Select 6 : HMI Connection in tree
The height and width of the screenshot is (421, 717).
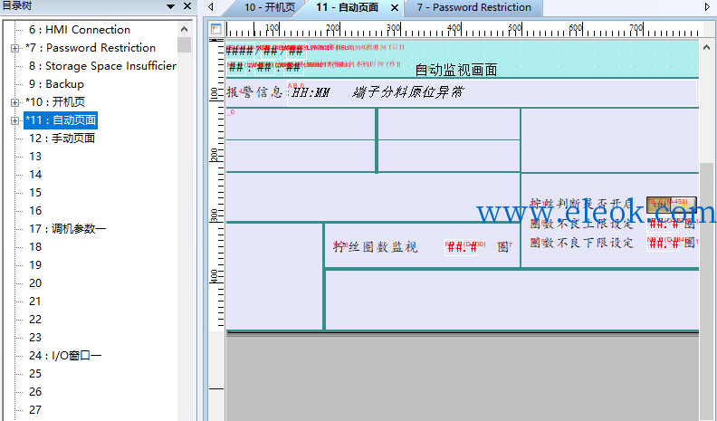pyautogui.click(x=80, y=30)
